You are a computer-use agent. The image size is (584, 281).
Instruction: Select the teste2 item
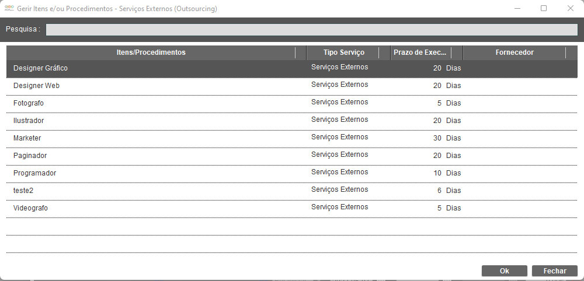point(24,191)
